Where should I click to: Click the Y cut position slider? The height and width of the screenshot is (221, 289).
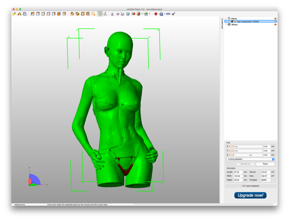pyautogui.click(x=248, y=151)
